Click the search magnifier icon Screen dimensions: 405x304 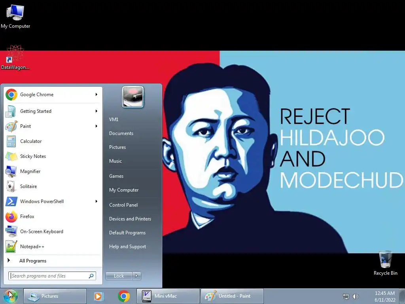tap(91, 276)
